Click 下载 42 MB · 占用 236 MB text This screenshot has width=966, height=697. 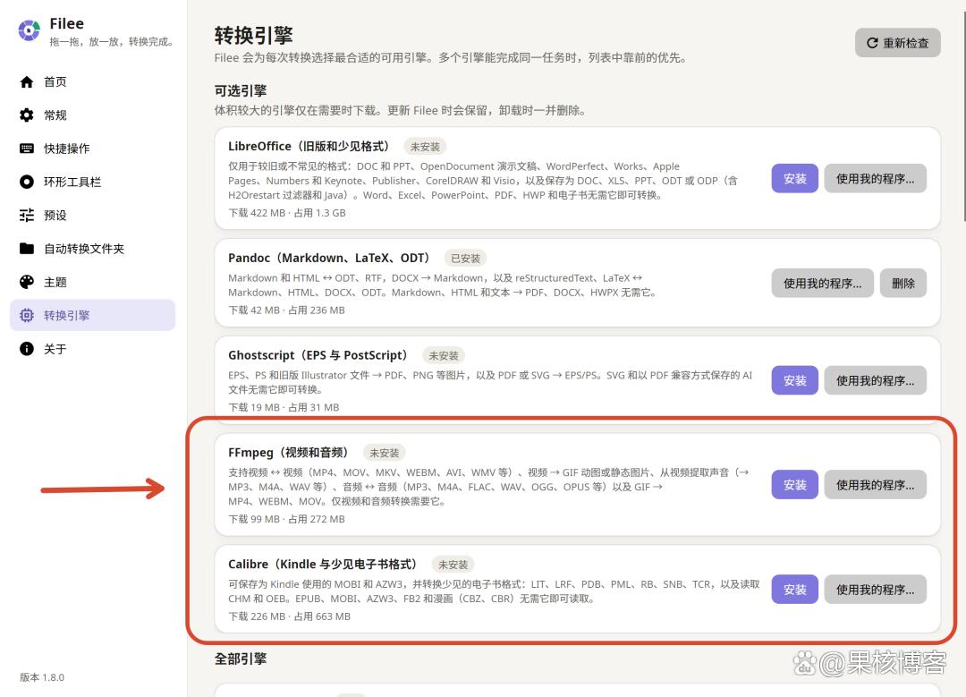point(286,310)
